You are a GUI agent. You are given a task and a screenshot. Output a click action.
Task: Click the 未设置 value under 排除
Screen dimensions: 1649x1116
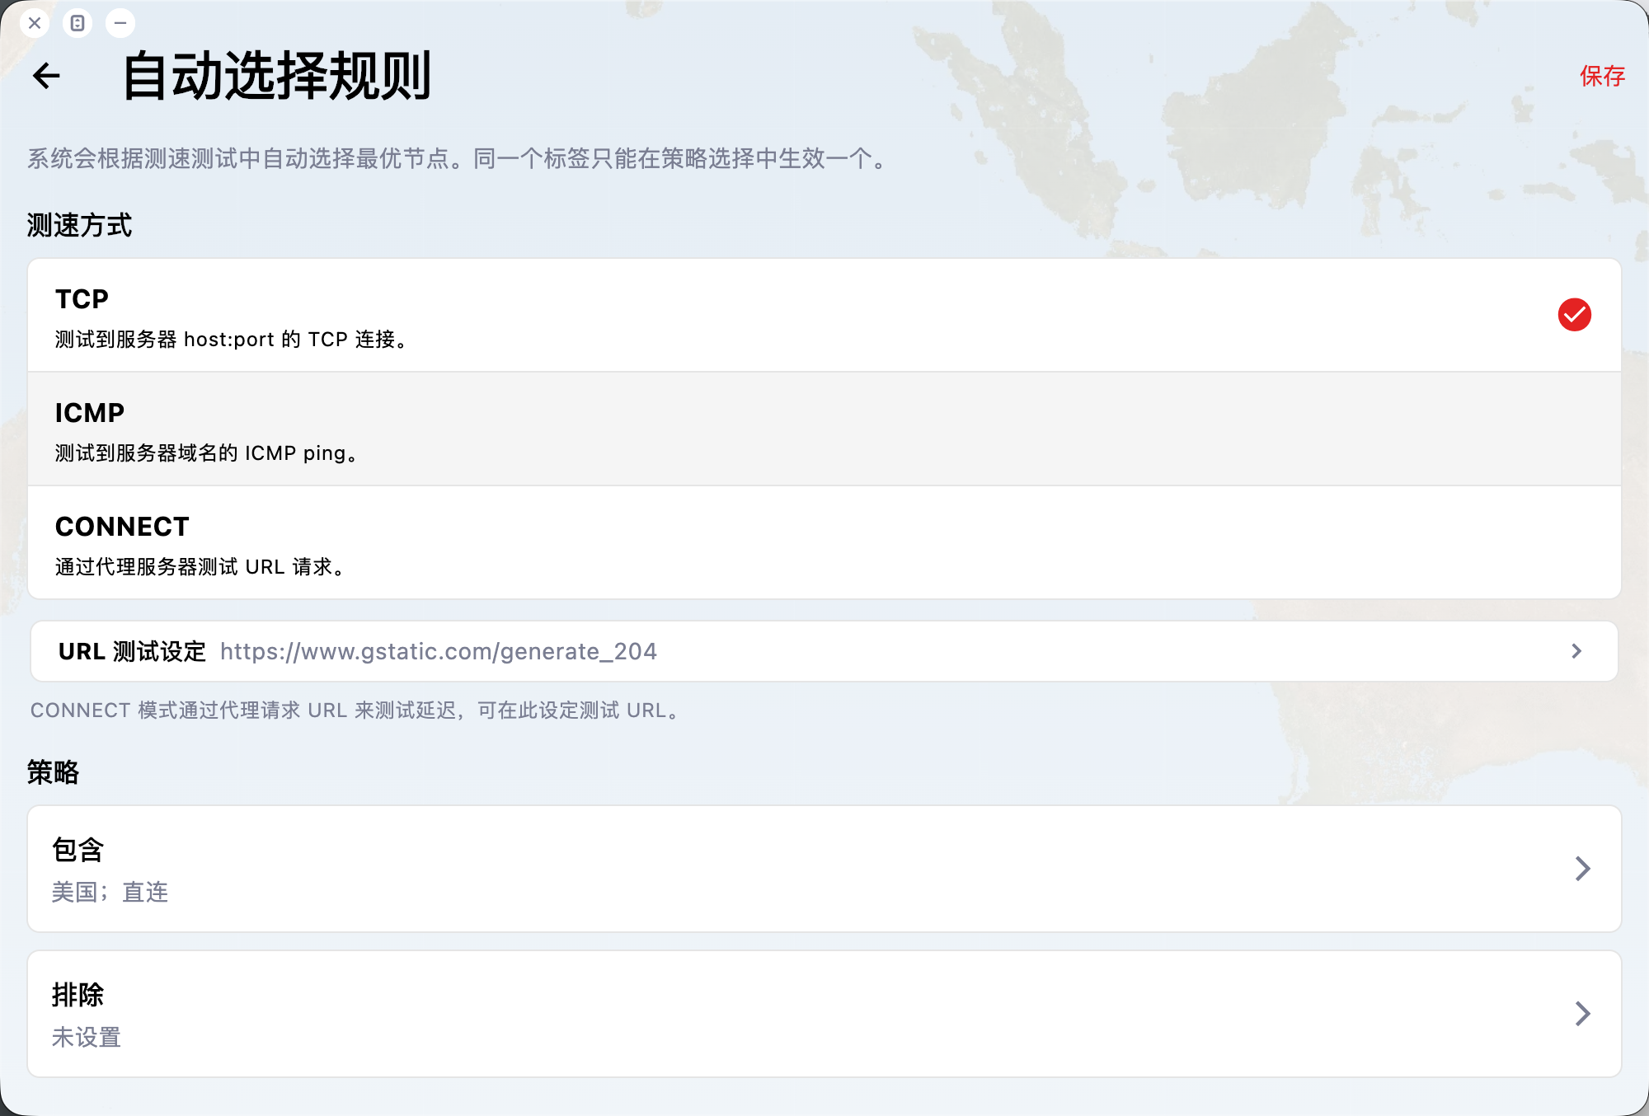87,1037
